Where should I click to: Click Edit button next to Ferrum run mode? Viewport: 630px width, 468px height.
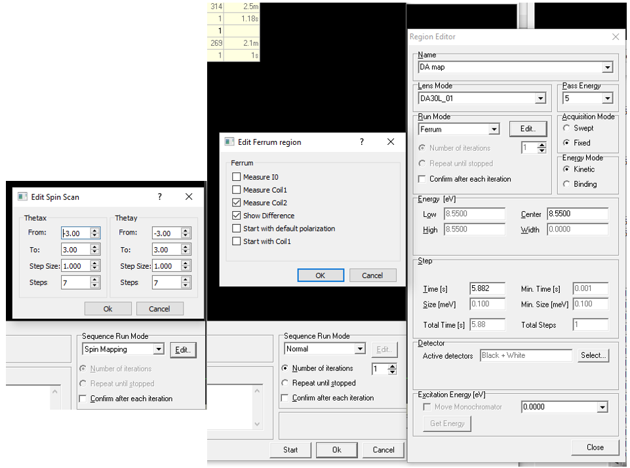click(528, 129)
